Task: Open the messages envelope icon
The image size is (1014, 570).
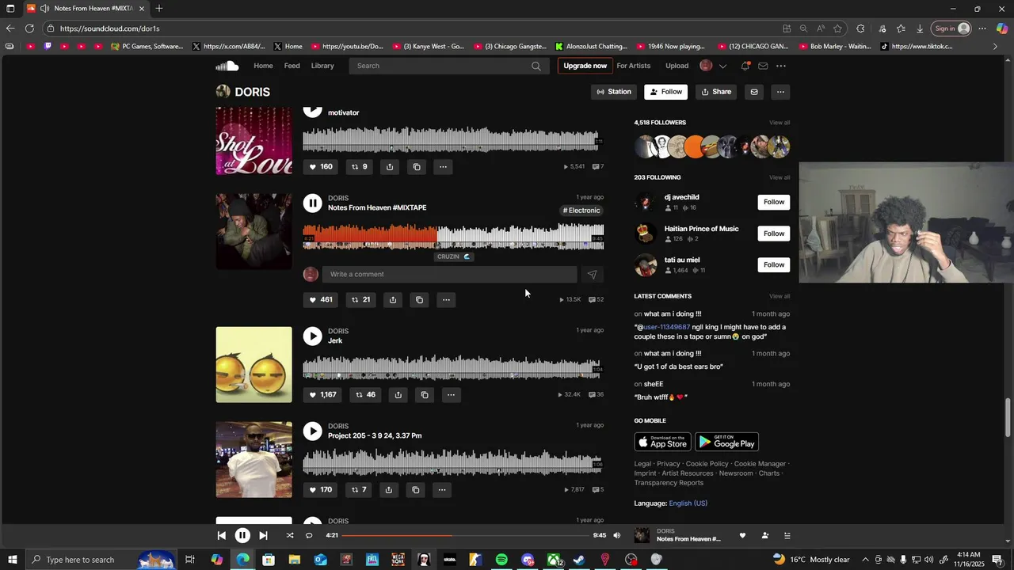Action: pos(763,66)
